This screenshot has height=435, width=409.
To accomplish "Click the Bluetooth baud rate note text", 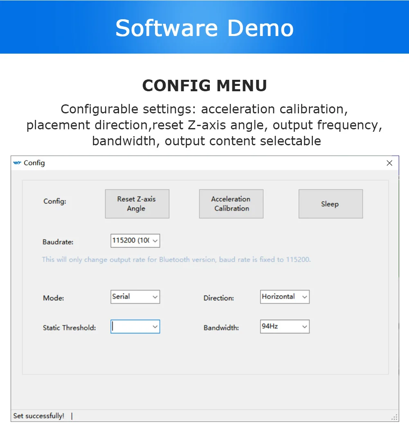I will 176,260.
